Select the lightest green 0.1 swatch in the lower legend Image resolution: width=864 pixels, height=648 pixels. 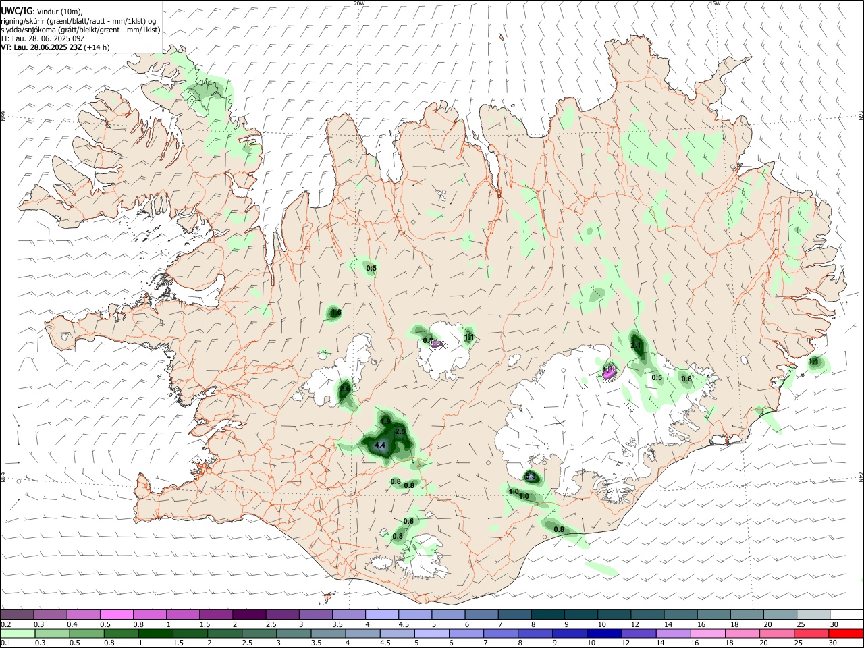click(x=18, y=633)
